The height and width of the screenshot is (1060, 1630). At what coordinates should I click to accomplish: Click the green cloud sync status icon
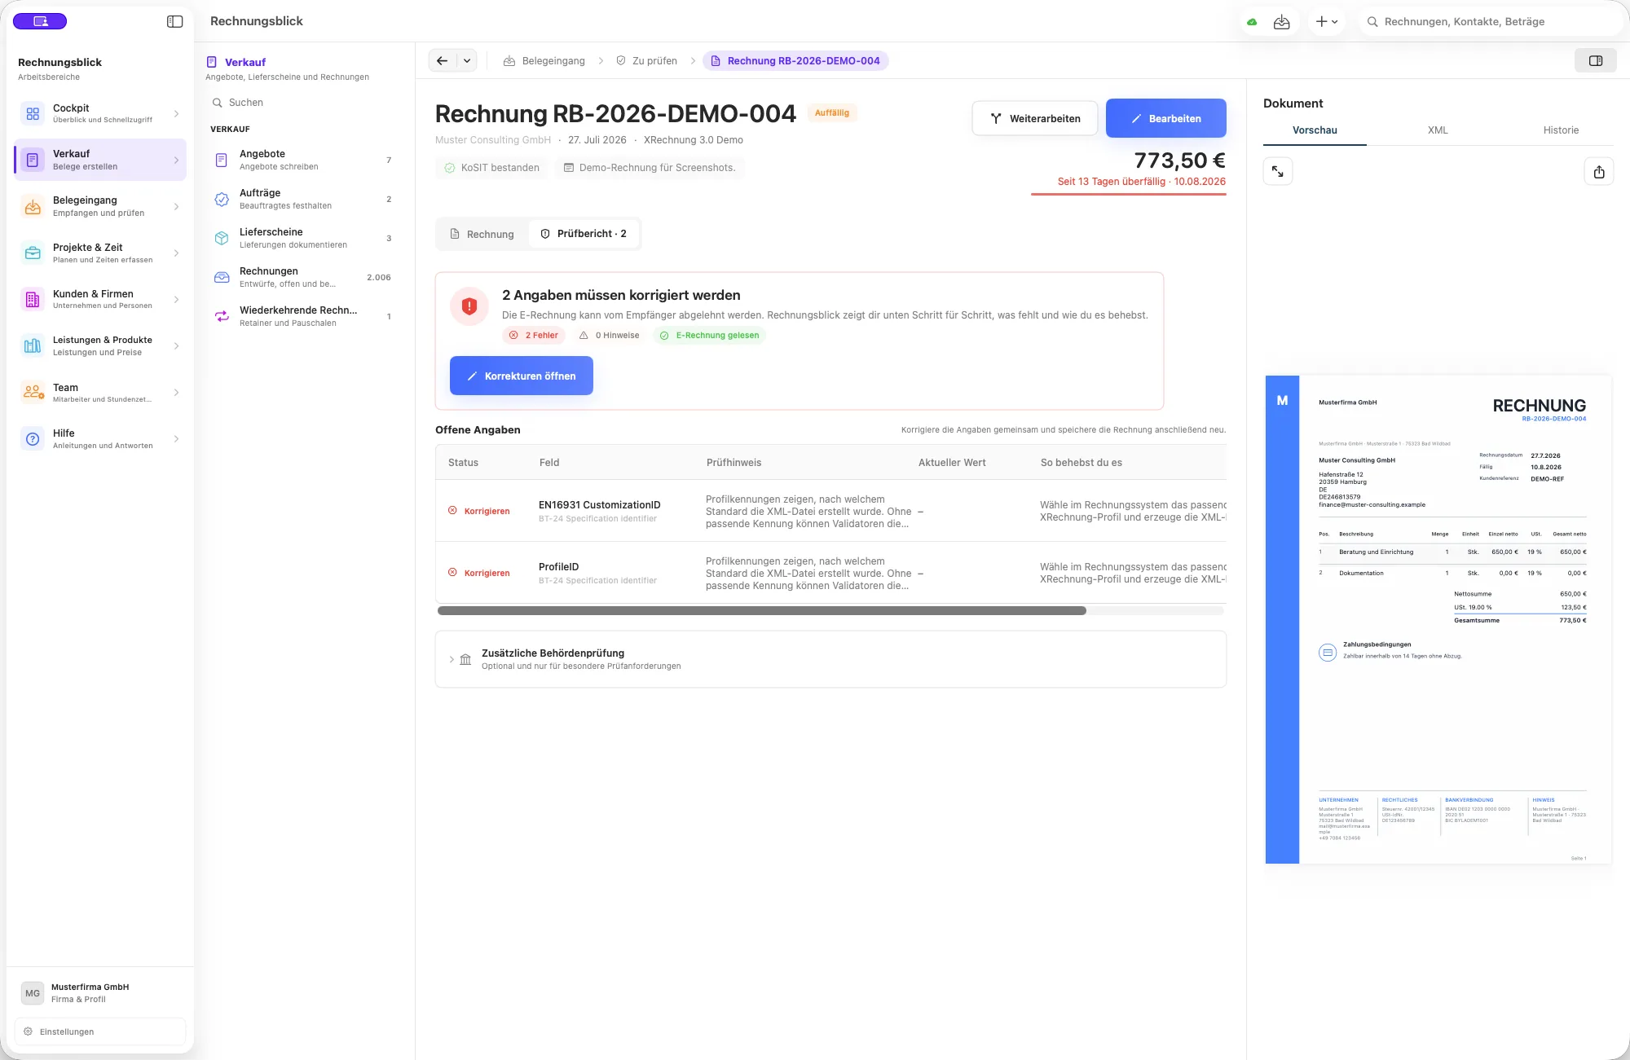pos(1252,22)
